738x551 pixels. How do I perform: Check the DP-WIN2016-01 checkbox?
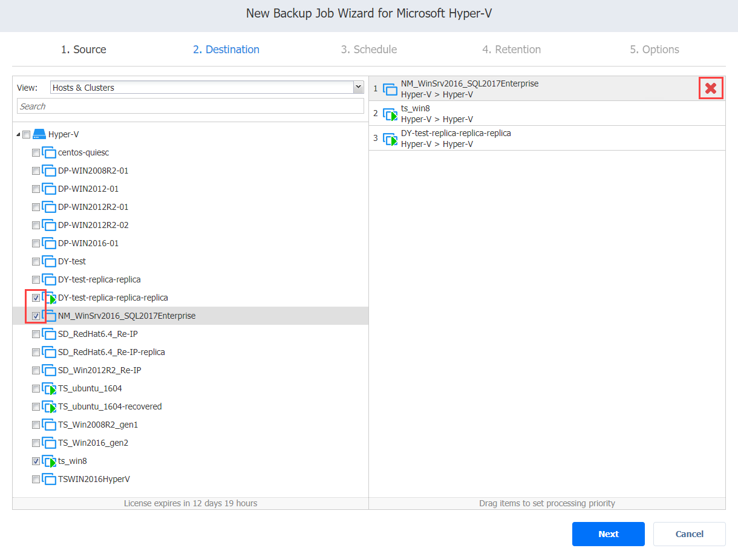click(x=36, y=244)
